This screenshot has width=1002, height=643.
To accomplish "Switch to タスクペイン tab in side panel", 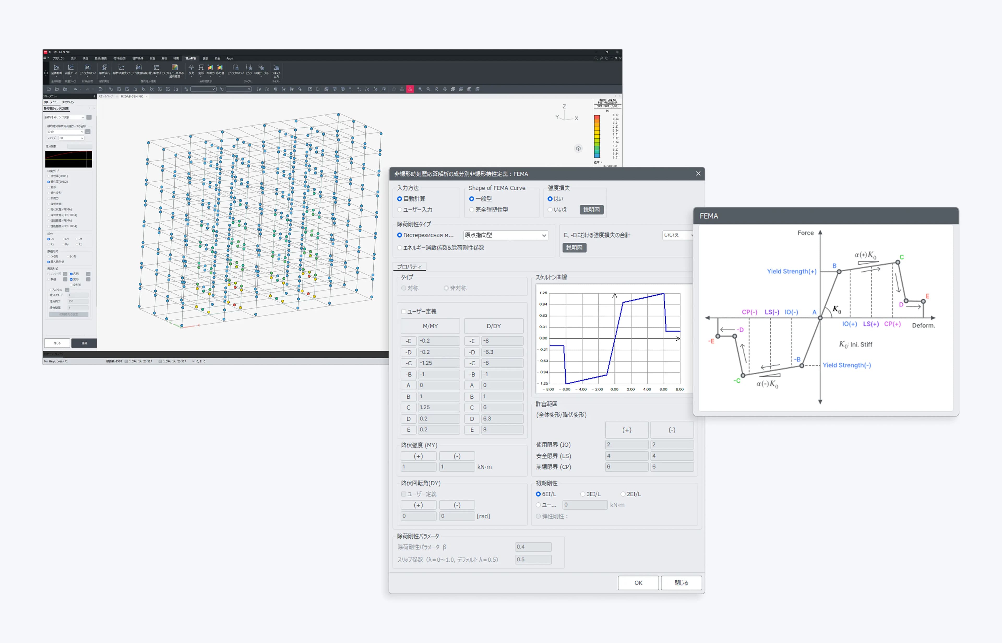I will [68, 102].
